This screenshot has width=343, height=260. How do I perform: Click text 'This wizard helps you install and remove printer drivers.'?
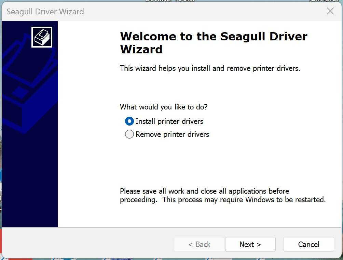point(210,68)
